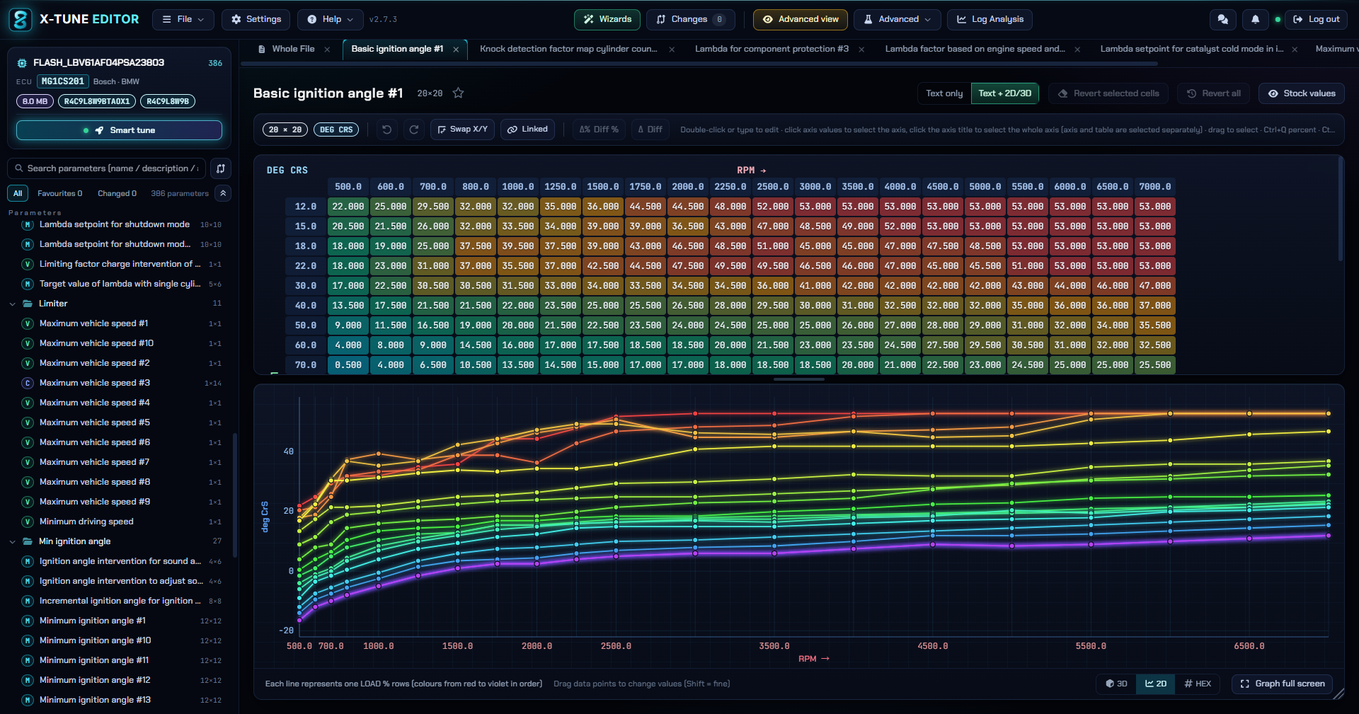Open the chat messages icon
The width and height of the screenshot is (1359, 714).
[x=1222, y=20]
